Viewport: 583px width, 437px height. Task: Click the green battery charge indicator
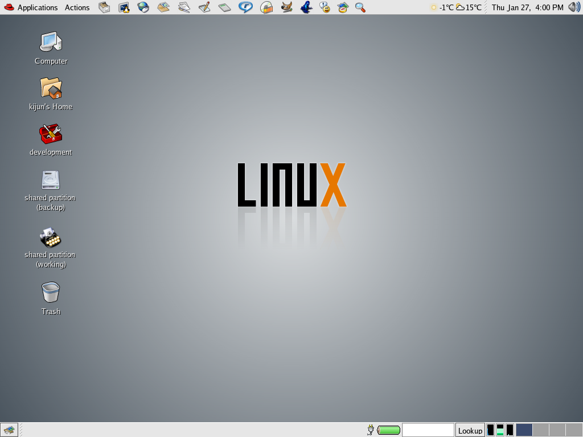[x=388, y=430]
